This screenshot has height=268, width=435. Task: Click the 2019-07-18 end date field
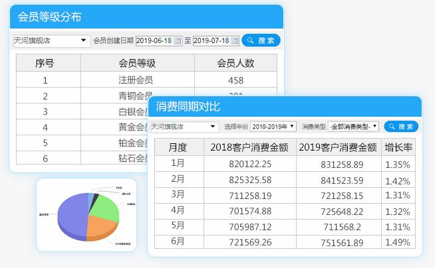tap(211, 40)
